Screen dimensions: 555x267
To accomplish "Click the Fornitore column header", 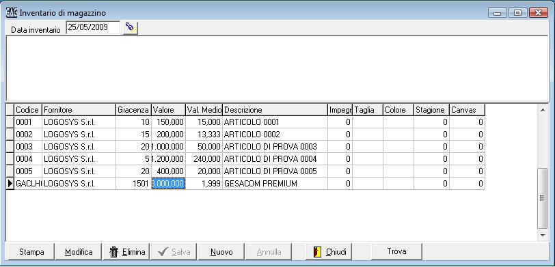I will (79, 110).
